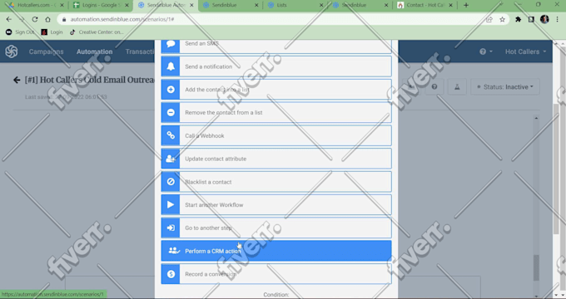Open the Transactional menu
Viewport: 566px width, 299px height.
click(x=140, y=51)
